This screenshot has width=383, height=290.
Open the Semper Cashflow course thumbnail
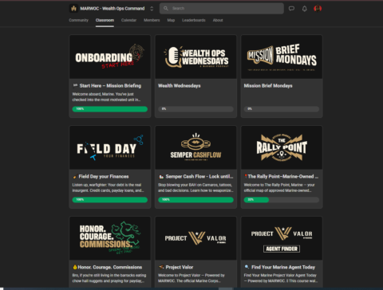[195, 147]
